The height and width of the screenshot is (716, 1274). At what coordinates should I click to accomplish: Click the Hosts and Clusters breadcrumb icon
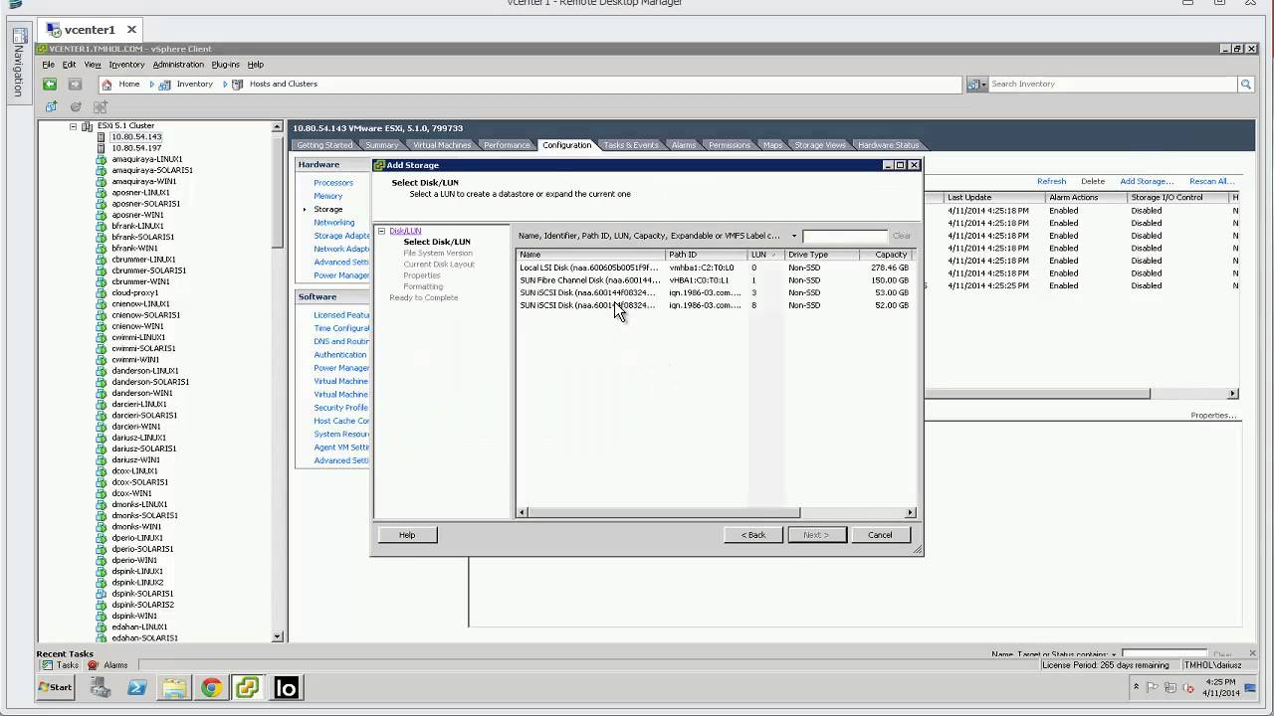pyautogui.click(x=238, y=85)
